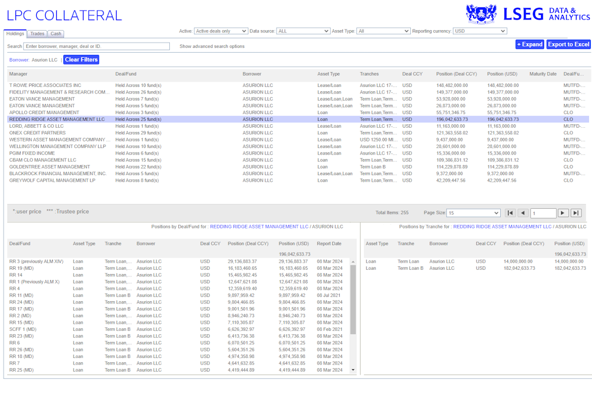Switch to the Trades tab
592x400 pixels.
point(37,34)
